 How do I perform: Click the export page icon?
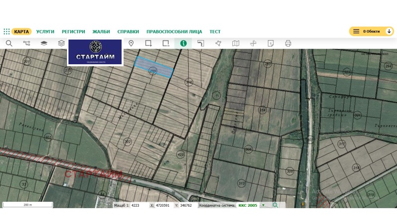270,44
